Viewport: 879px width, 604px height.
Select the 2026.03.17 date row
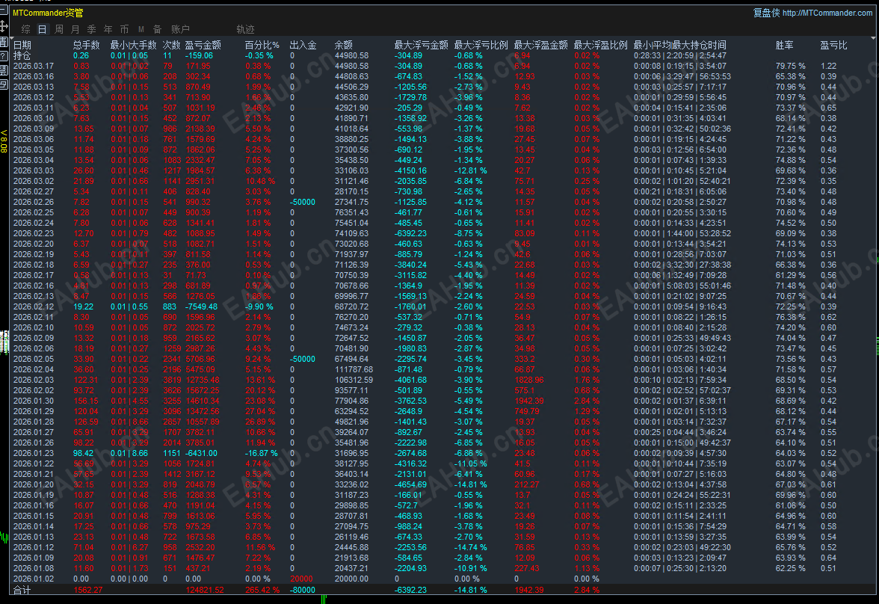(x=34, y=67)
